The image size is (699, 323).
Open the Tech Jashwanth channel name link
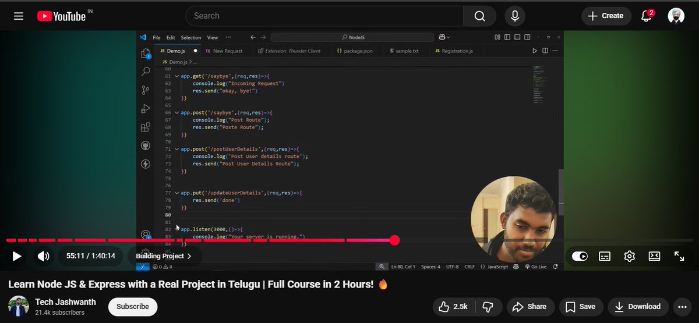[65, 302]
